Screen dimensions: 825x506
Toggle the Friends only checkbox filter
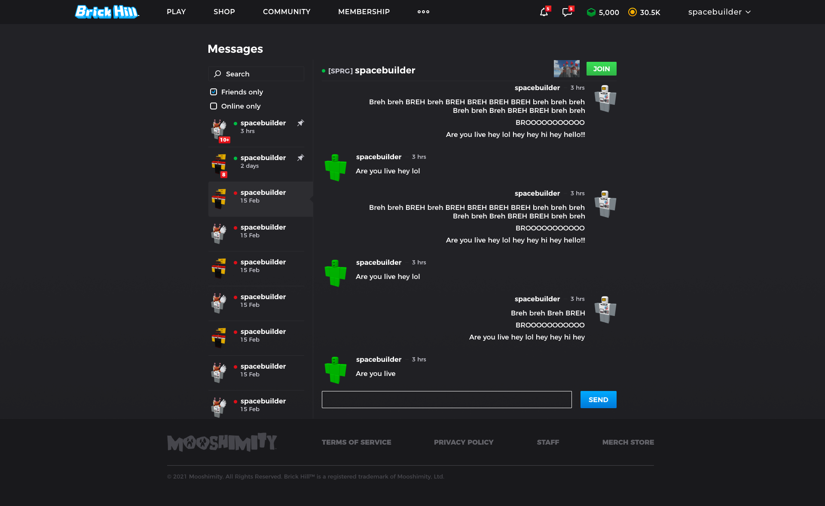coord(212,92)
